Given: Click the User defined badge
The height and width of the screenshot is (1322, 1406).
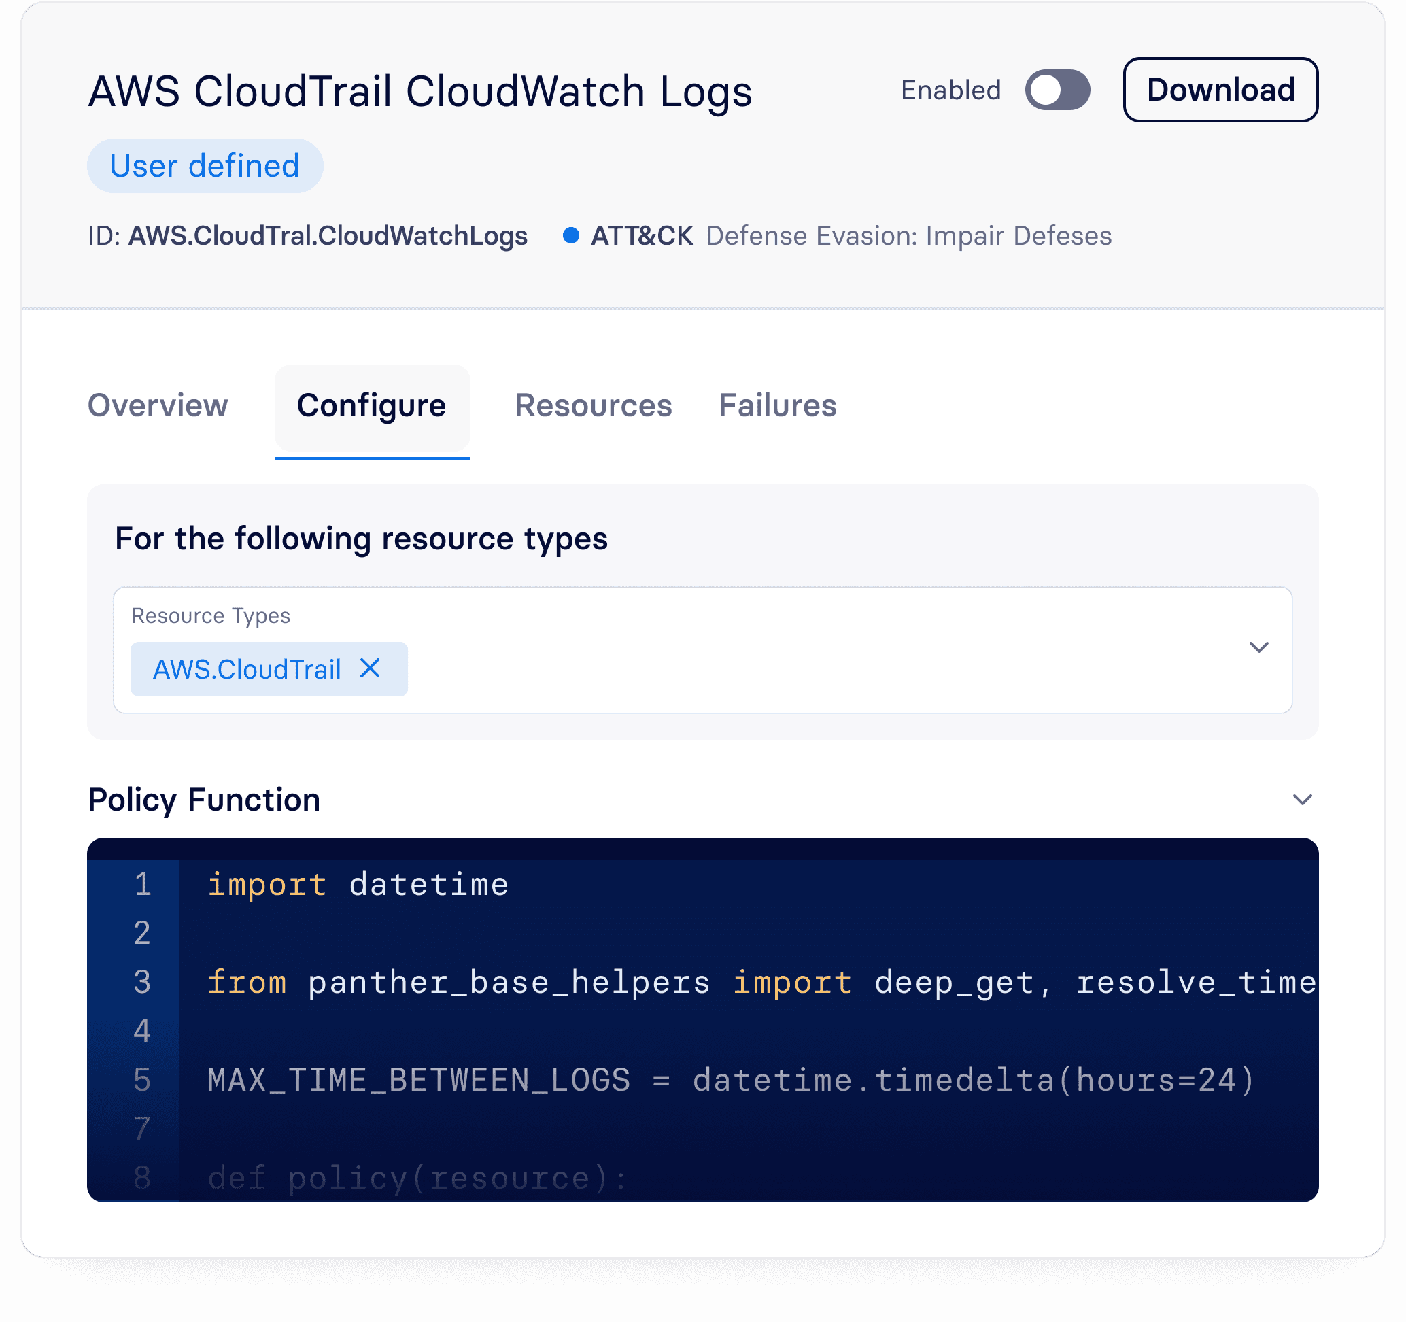Looking at the screenshot, I should click(x=205, y=166).
